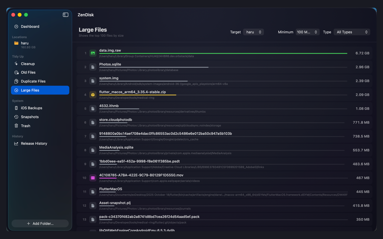Viewport: 383px width, 239px height.
Task: View Release History
Action: tap(40, 143)
